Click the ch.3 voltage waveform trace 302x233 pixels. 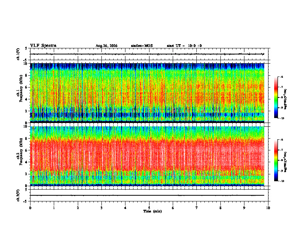click(147, 195)
